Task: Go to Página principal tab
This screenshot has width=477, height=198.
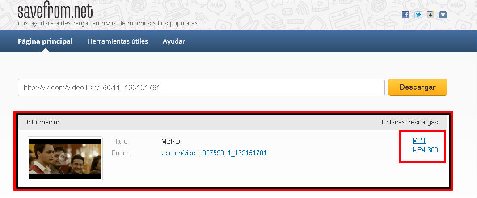Action: tap(45, 41)
